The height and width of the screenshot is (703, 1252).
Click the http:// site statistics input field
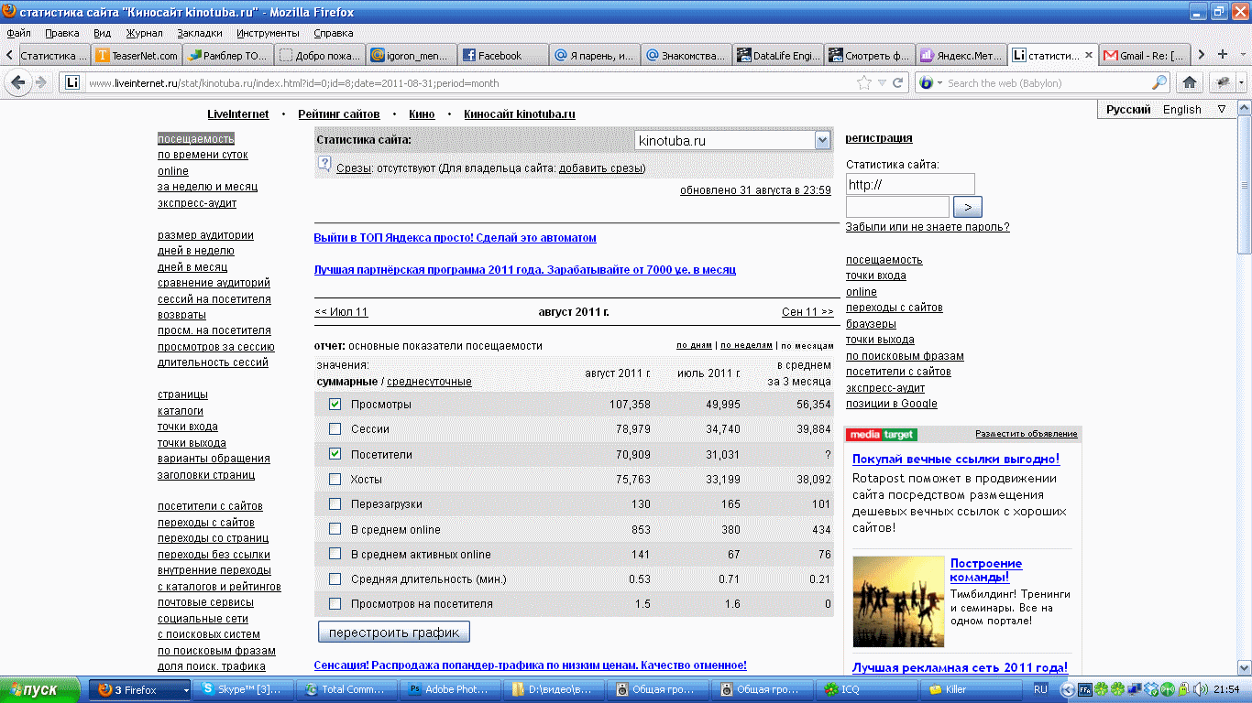(909, 184)
